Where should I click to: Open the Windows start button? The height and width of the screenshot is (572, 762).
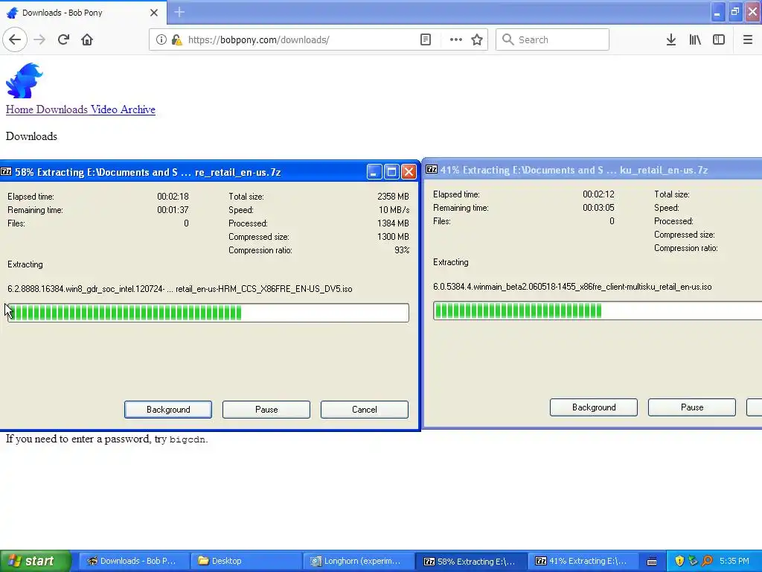(36, 561)
